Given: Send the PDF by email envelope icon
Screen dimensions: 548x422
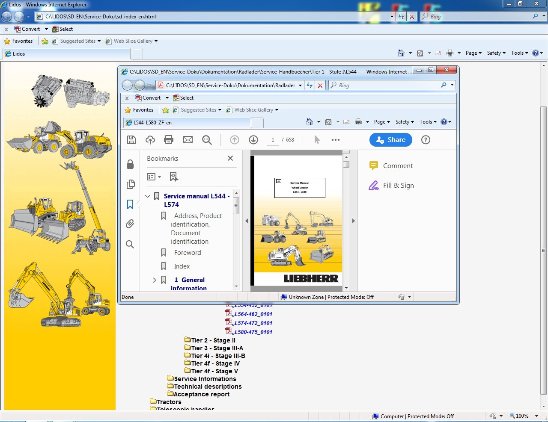Looking at the screenshot, I should (188, 140).
